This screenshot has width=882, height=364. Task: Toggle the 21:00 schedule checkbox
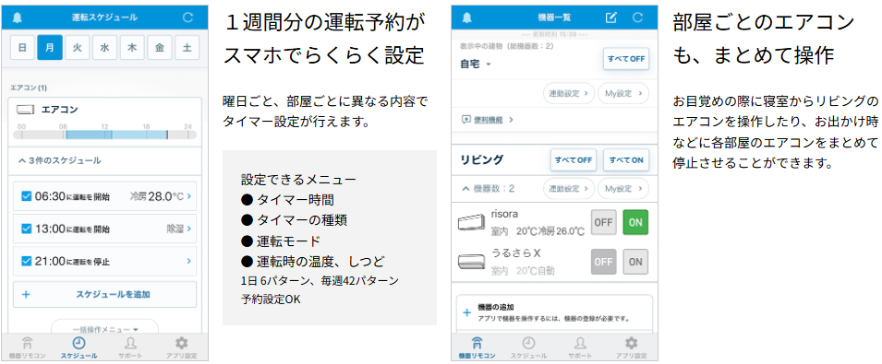point(26,261)
